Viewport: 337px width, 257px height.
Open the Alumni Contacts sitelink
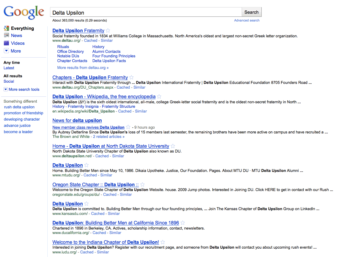pos(106,51)
